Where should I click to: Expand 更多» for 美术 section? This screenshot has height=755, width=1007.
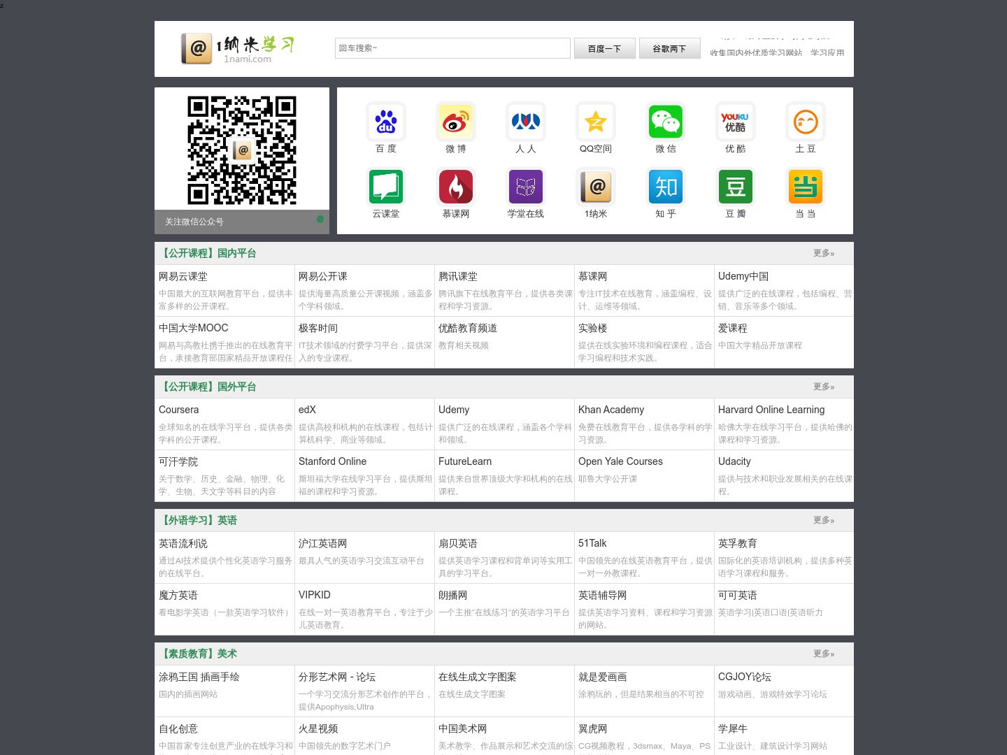tap(824, 654)
